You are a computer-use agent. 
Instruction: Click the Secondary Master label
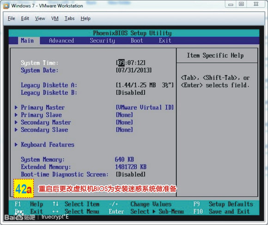coord(46,122)
